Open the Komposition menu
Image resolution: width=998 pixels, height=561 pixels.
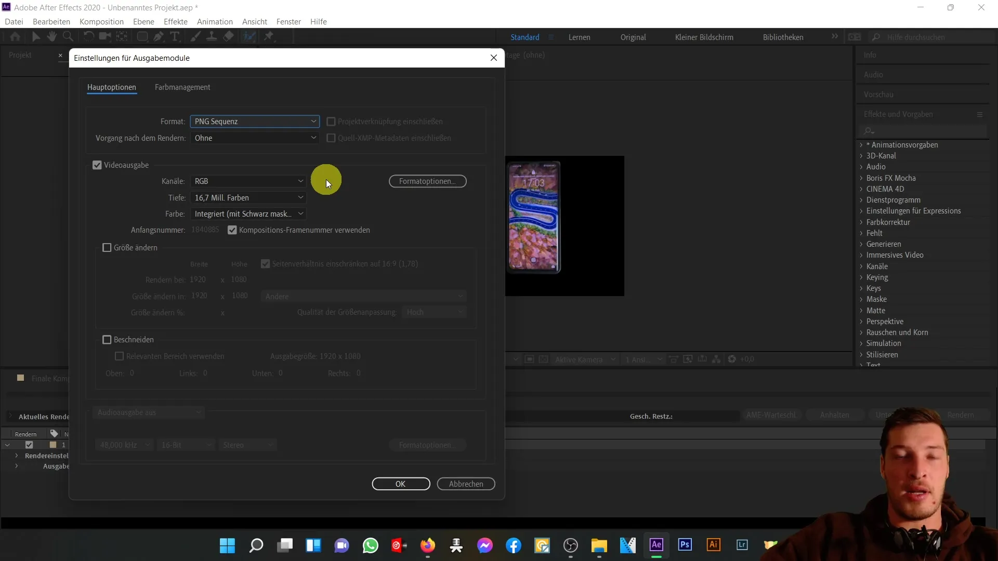pos(101,21)
